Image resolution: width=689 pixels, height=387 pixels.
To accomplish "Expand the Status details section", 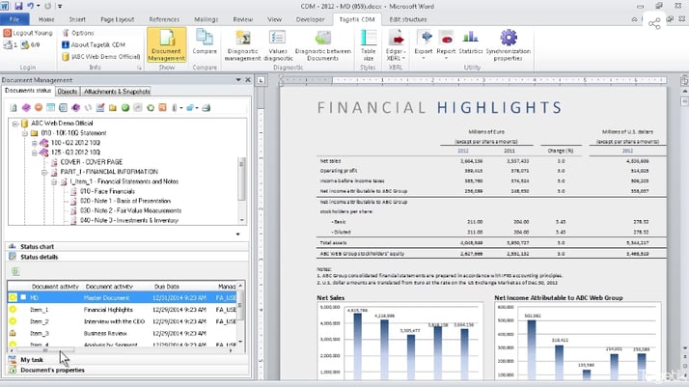I will click(127, 257).
